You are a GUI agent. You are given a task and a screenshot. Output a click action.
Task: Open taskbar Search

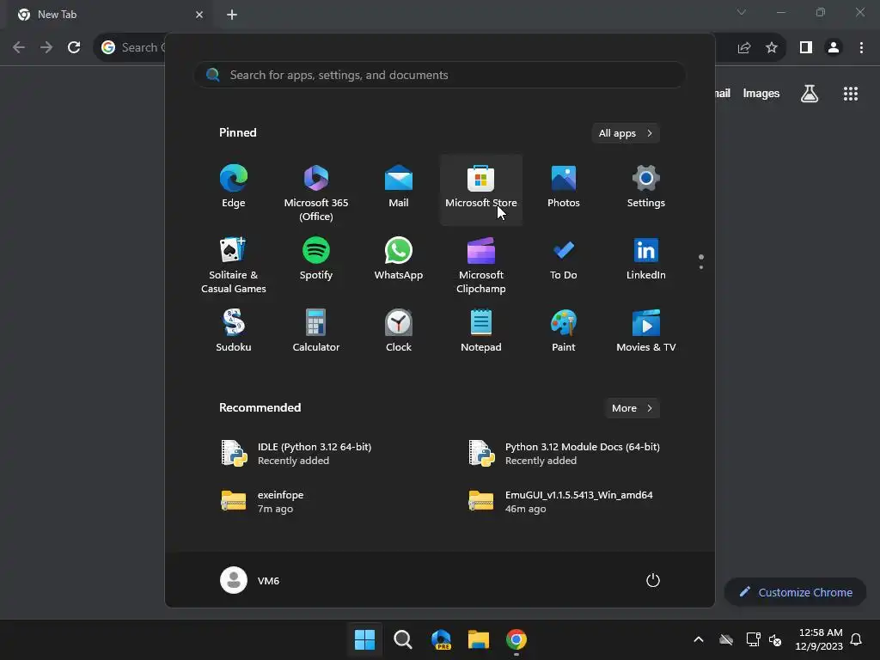402,639
